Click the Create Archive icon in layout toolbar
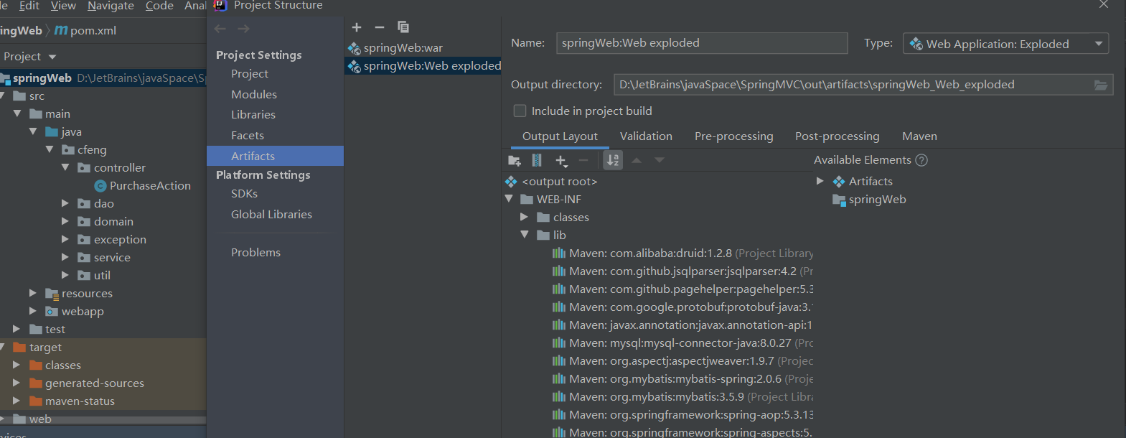1126x438 pixels. [x=537, y=160]
